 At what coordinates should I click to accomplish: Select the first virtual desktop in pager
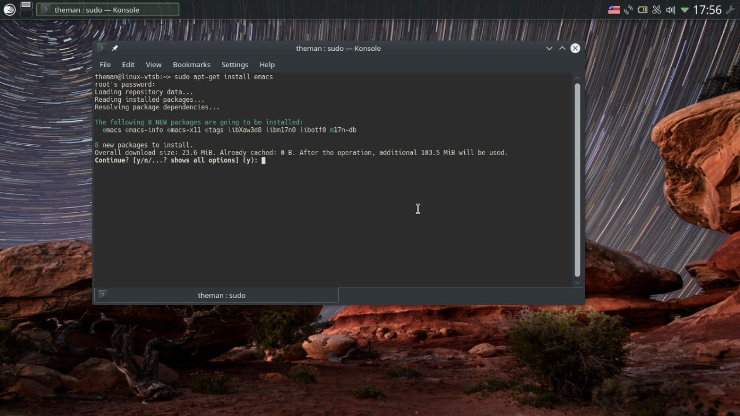pyautogui.click(x=27, y=5)
